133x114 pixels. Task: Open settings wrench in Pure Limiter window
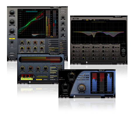(x=62, y=54)
